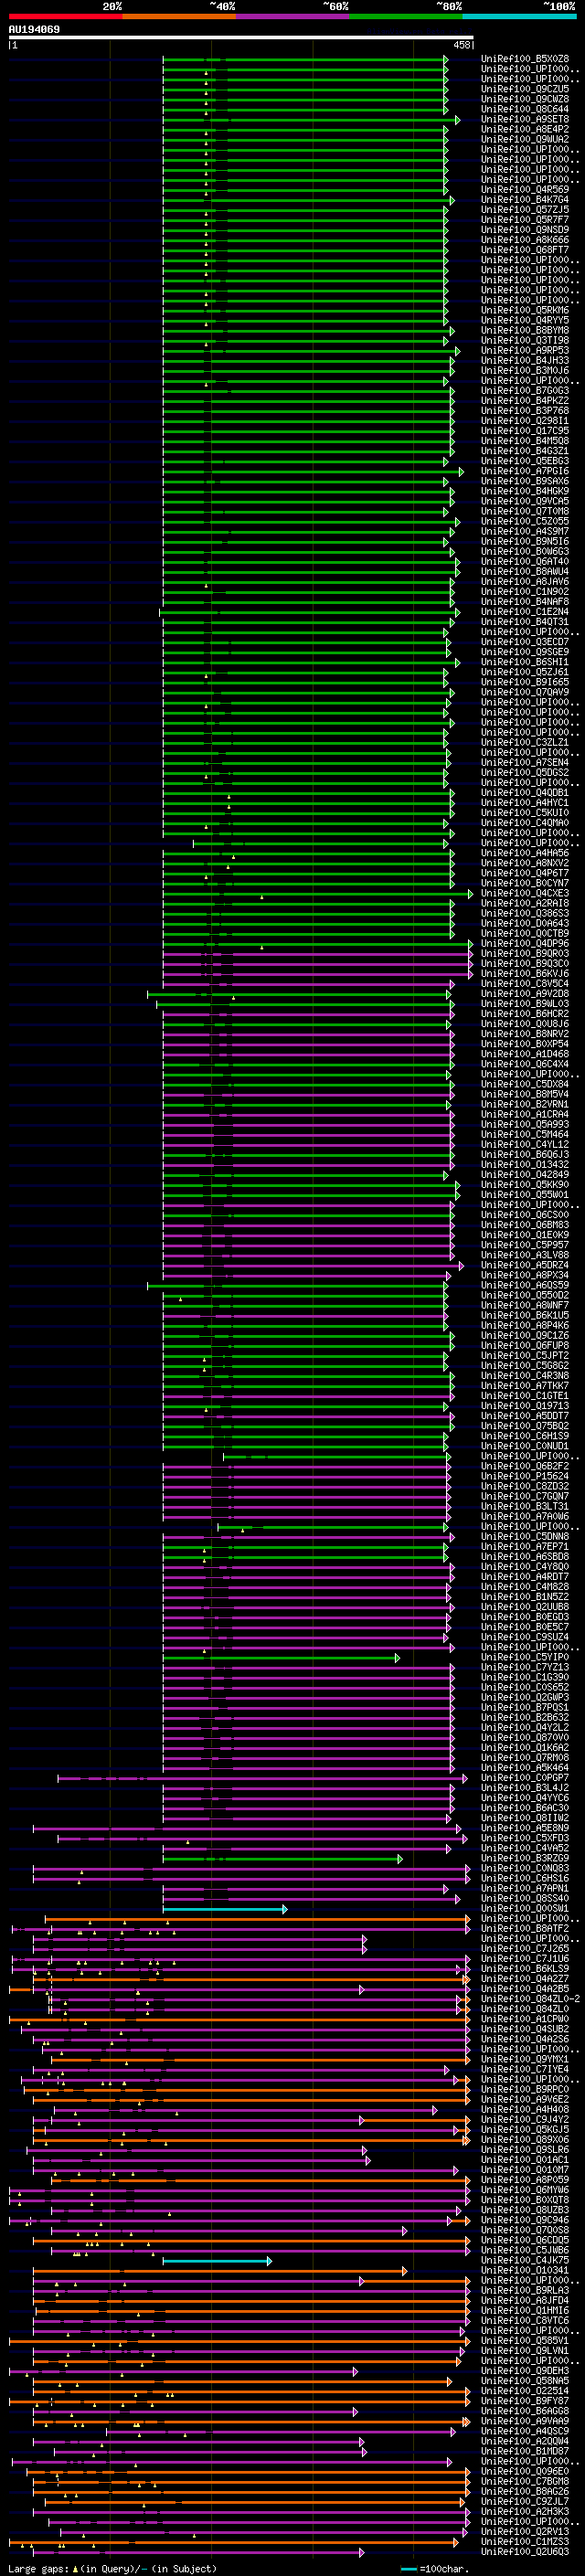Select hit label UniRef100_A9V2D8
This screenshot has height=2576, width=585.
[x=525, y=993]
